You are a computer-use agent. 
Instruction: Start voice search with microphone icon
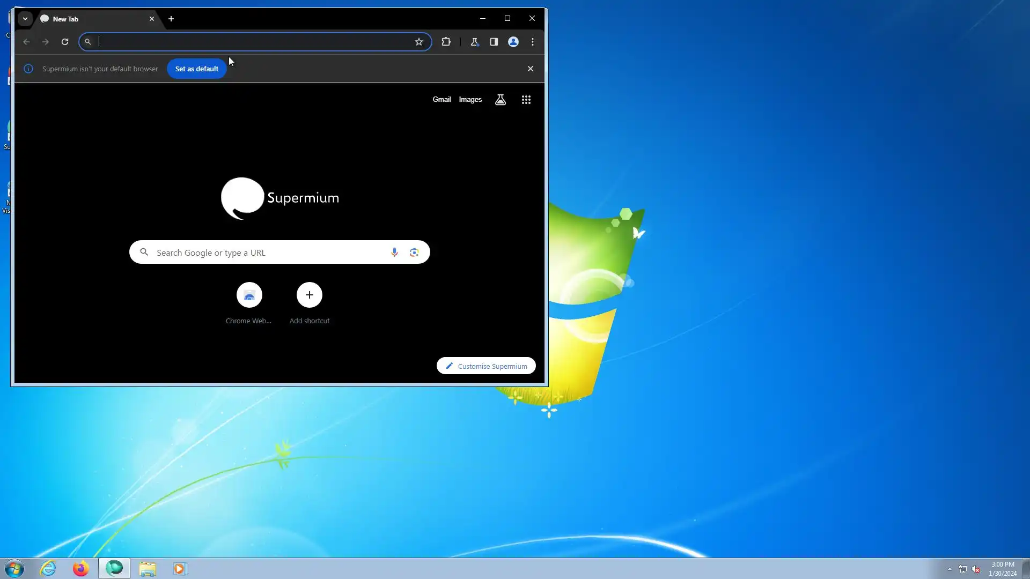click(394, 253)
